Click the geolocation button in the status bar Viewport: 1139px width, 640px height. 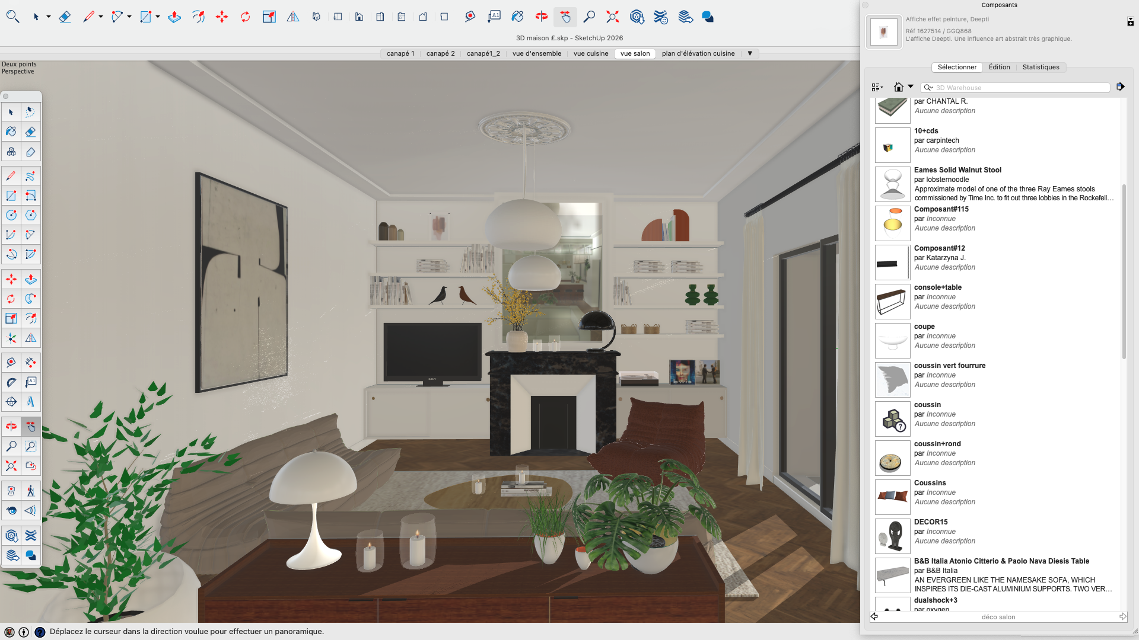[x=9, y=632]
